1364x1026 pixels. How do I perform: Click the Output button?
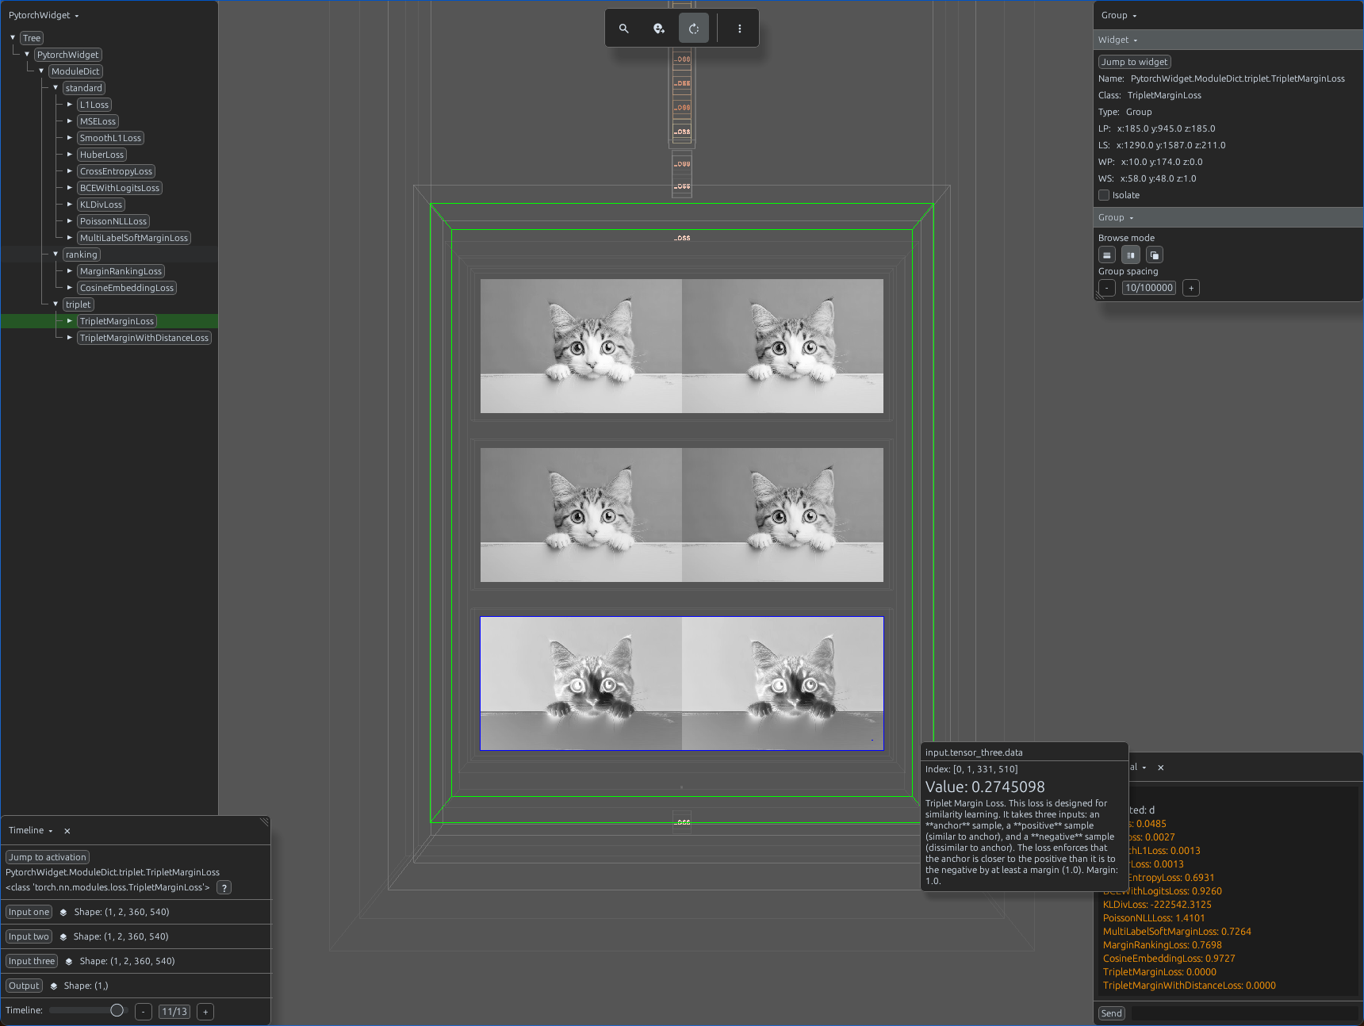click(x=24, y=986)
